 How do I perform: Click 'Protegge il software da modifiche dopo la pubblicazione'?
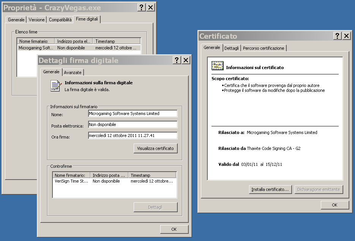pos(275,90)
